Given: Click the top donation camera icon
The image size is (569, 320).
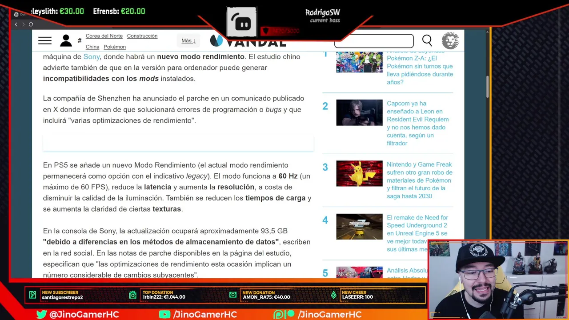Looking at the screenshot, I should pos(133,295).
